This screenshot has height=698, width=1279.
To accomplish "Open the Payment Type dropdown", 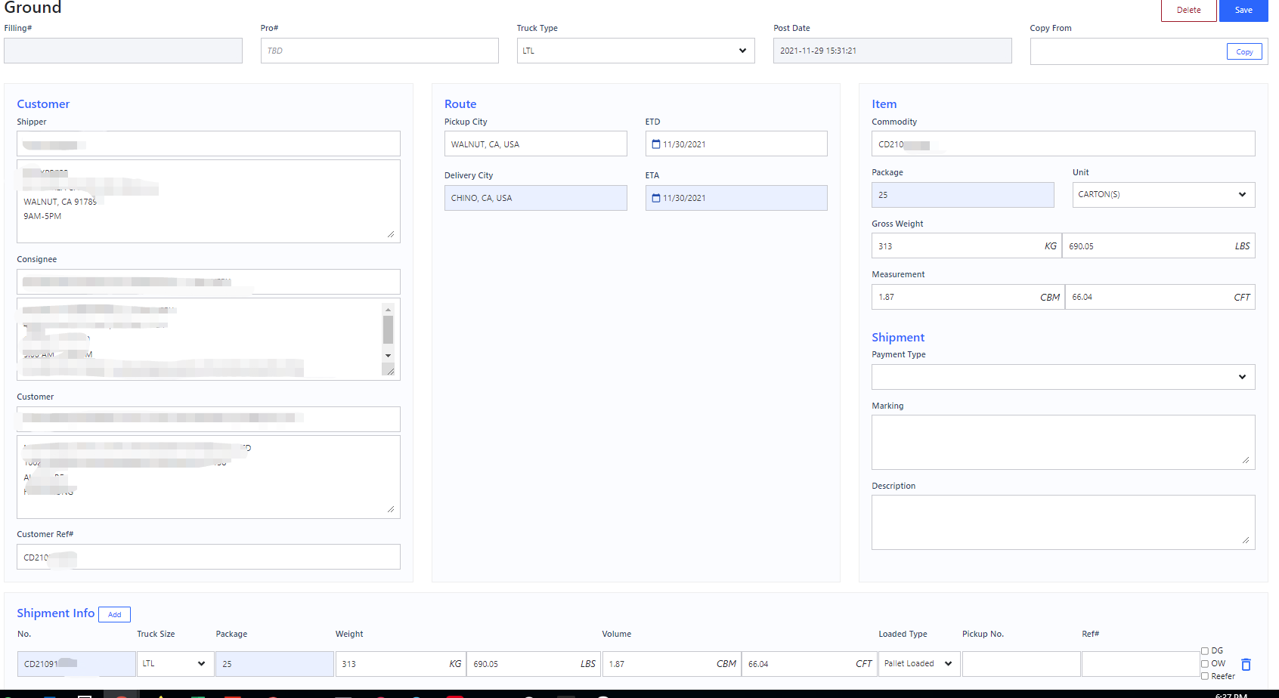I will tap(1062, 377).
